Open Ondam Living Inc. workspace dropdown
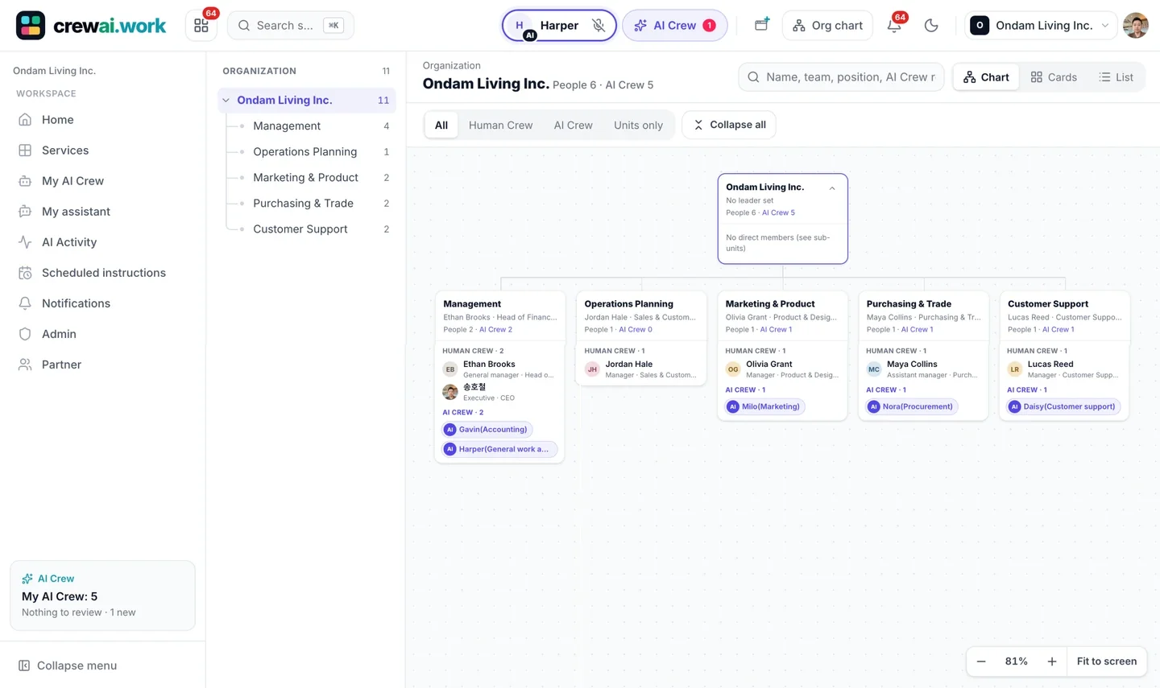 (1041, 26)
